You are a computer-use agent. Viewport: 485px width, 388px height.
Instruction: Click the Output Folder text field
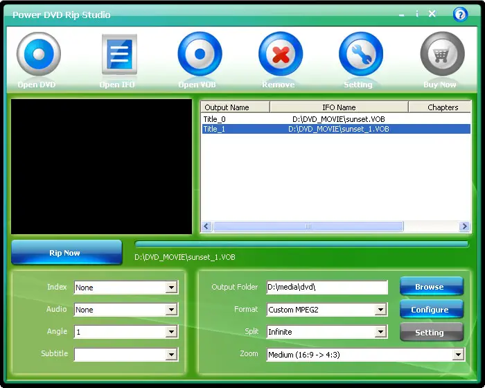point(327,287)
